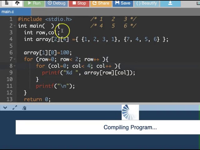This screenshot has height=150, width=200.
Task: Click the new file icon
Action: click(7, 3)
